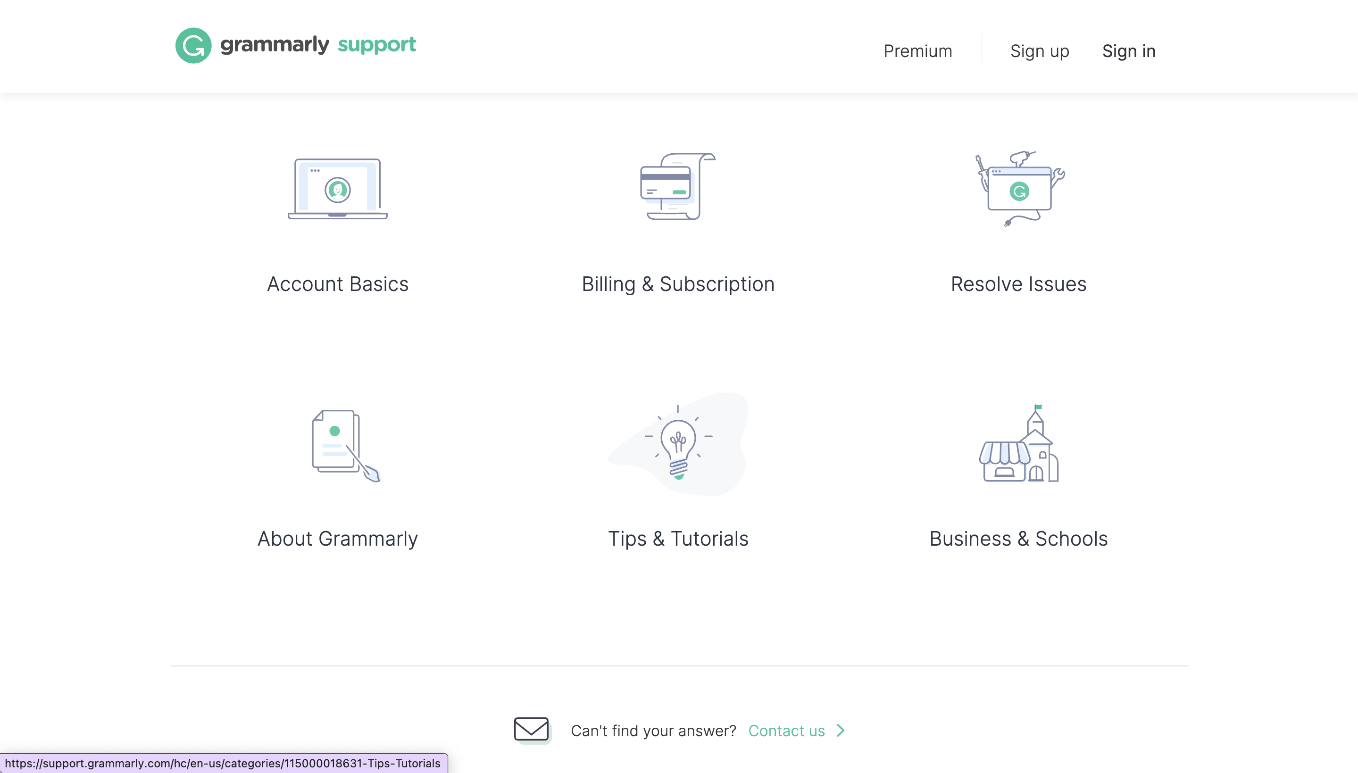Screen dimensions: 1358x773
Task: Expand the Contact us arrow chevron
Action: tap(841, 730)
